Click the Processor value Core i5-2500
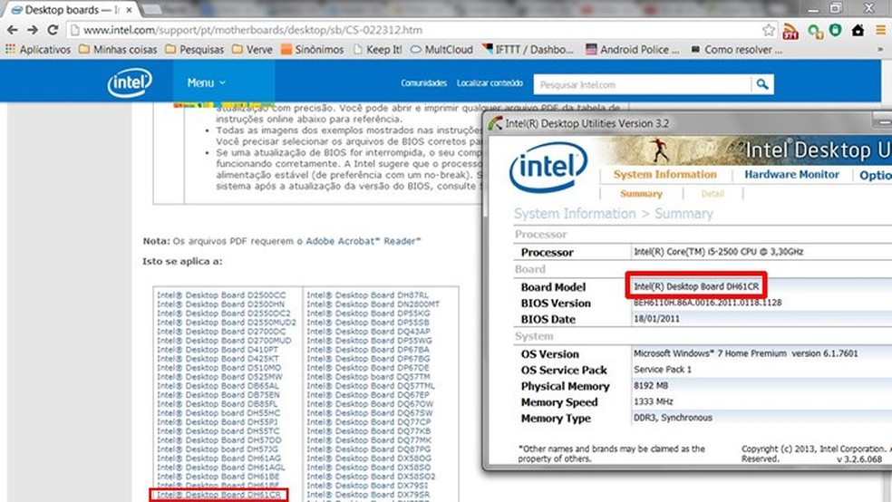The width and height of the screenshot is (892, 502). coord(718,251)
